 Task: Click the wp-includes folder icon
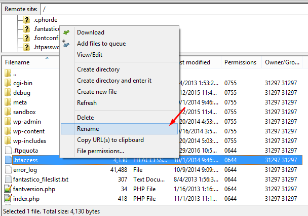[8, 140]
